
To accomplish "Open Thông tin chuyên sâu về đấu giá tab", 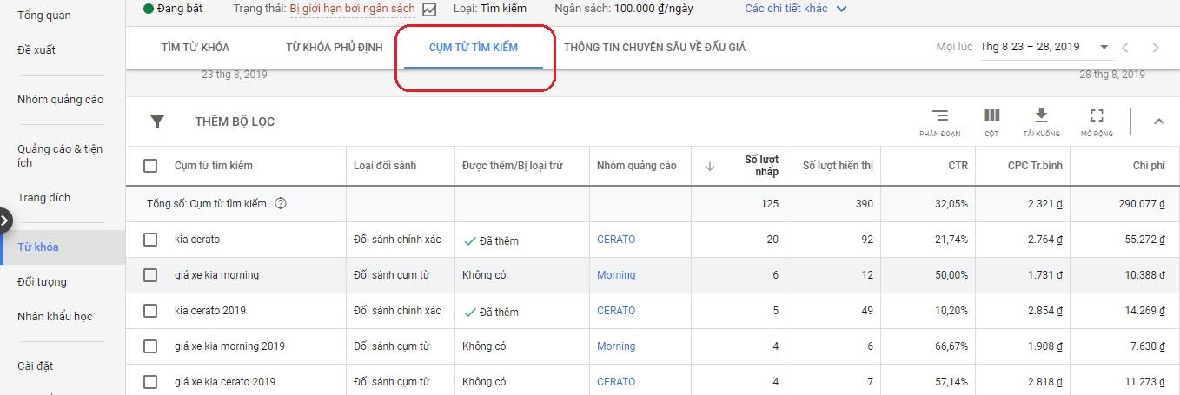I will [654, 47].
